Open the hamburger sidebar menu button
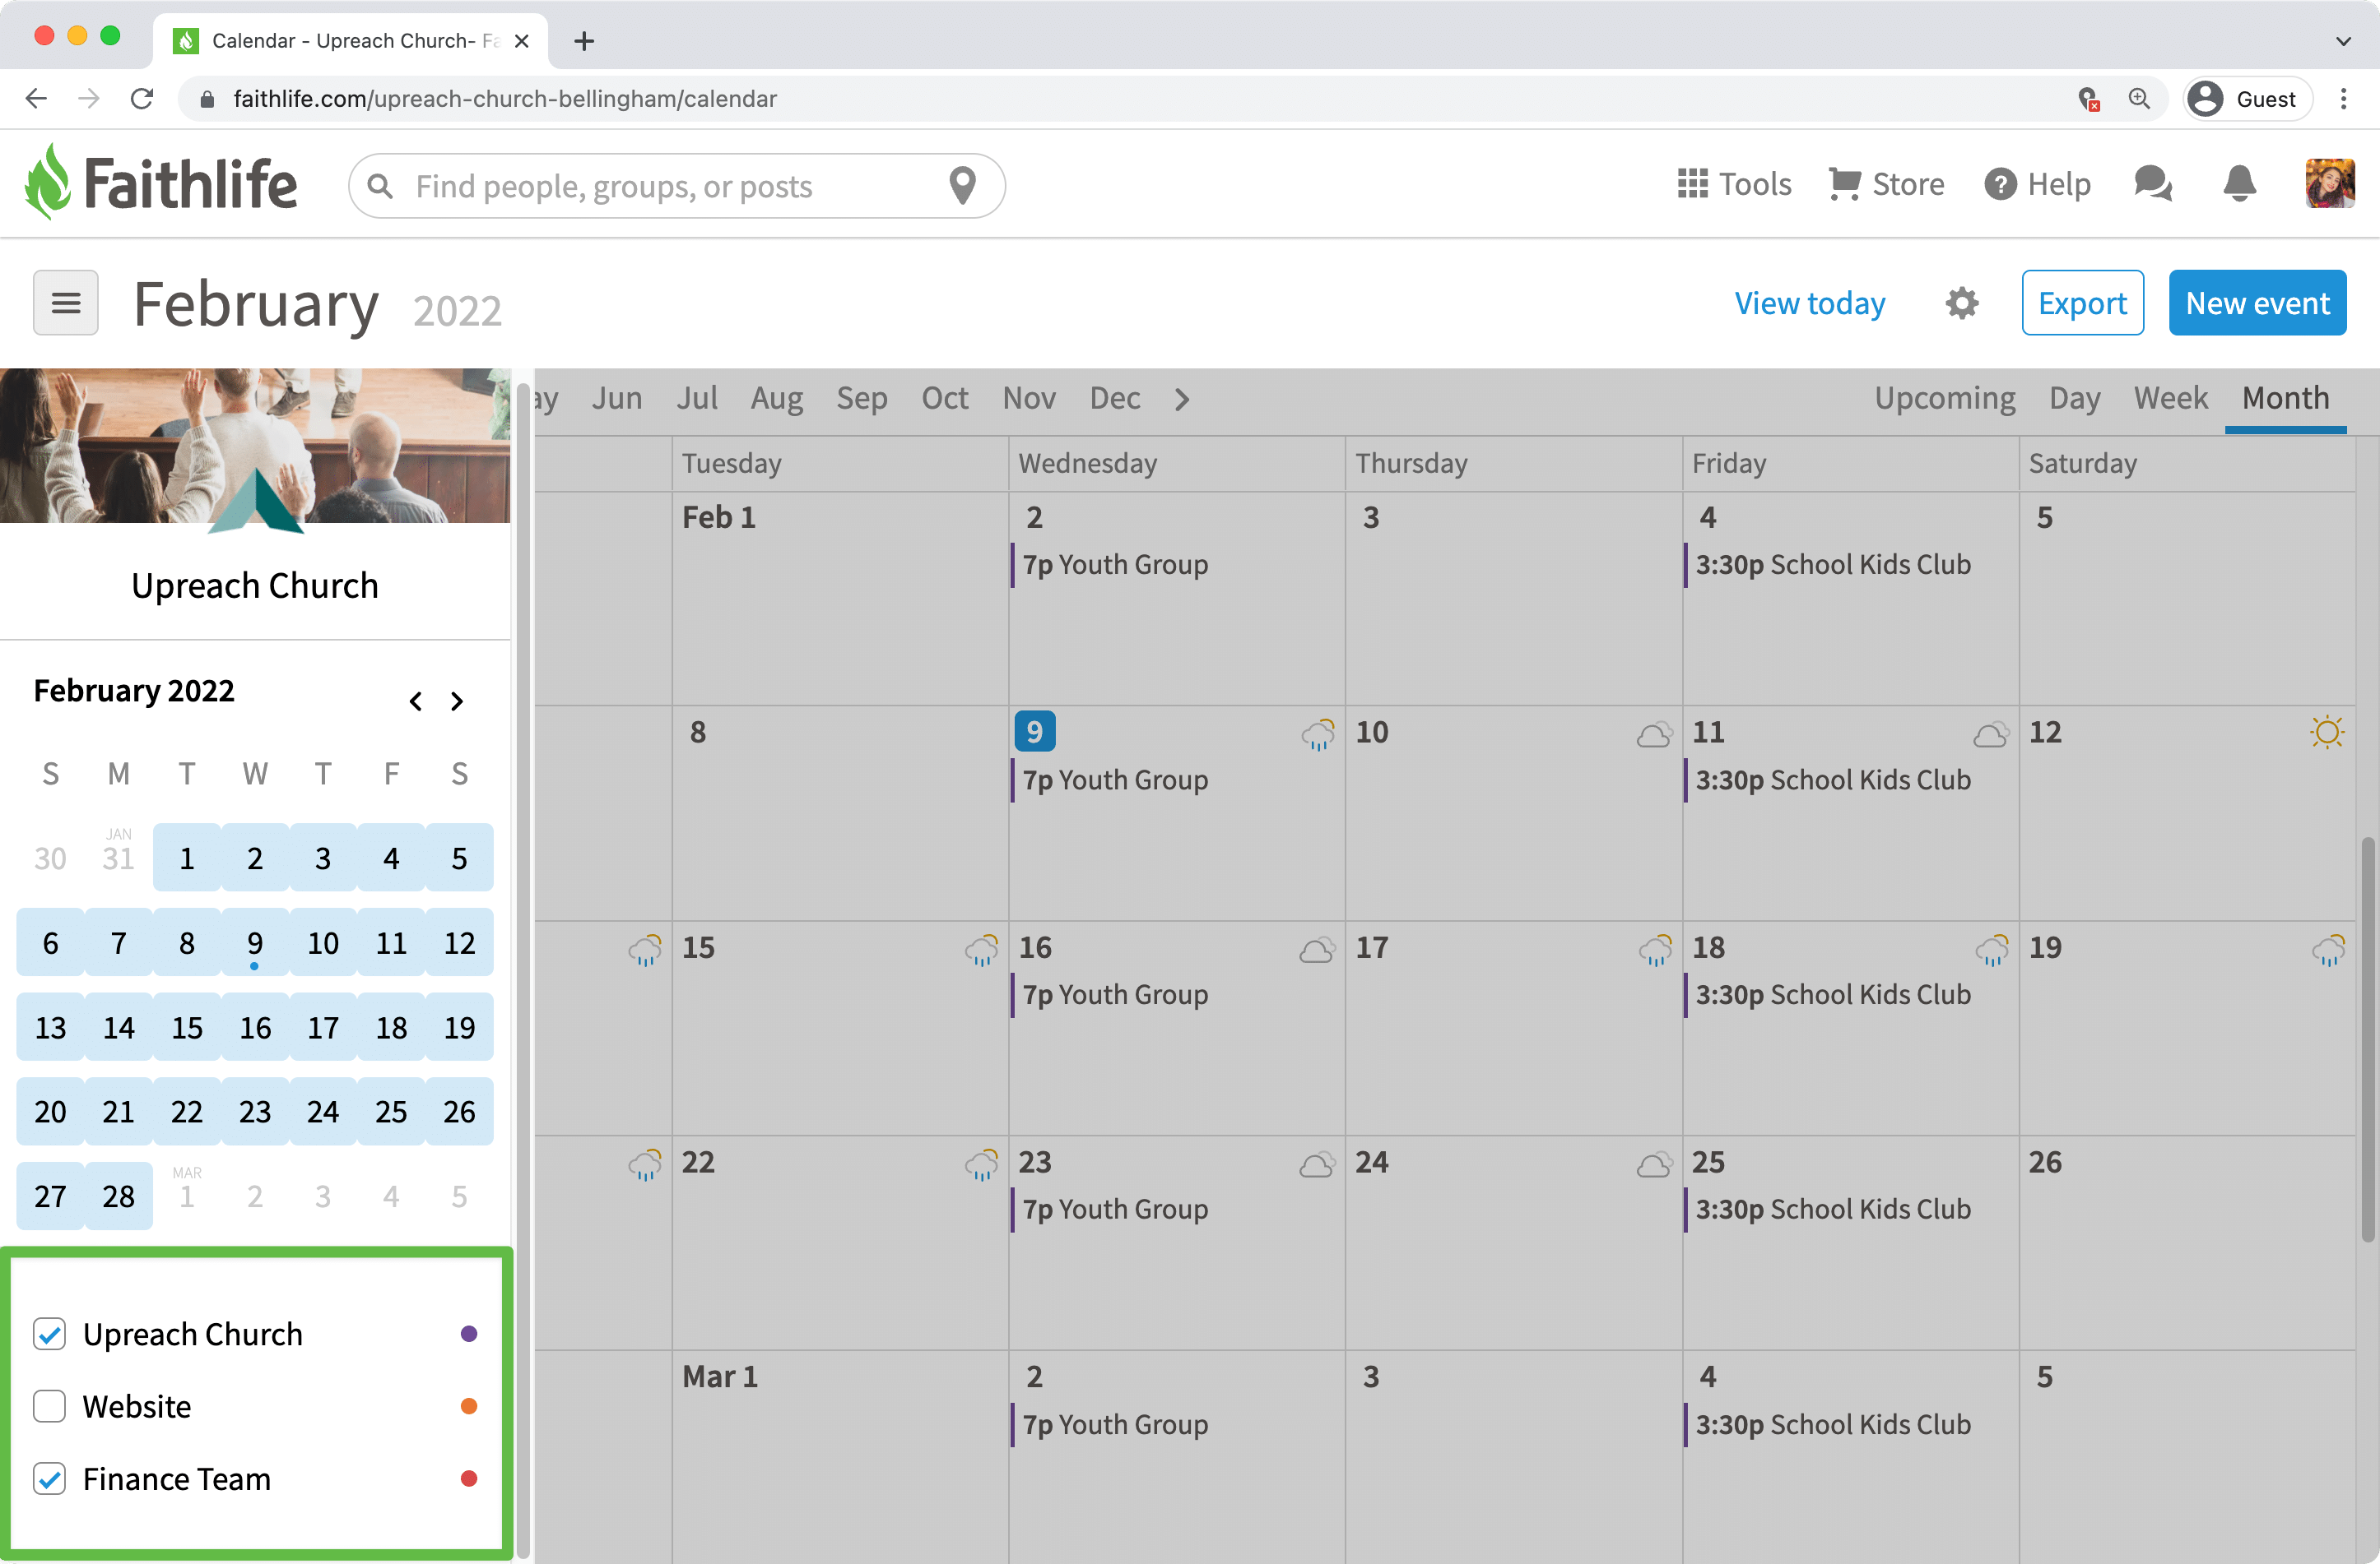Viewport: 2380px width, 1564px height. [x=66, y=303]
